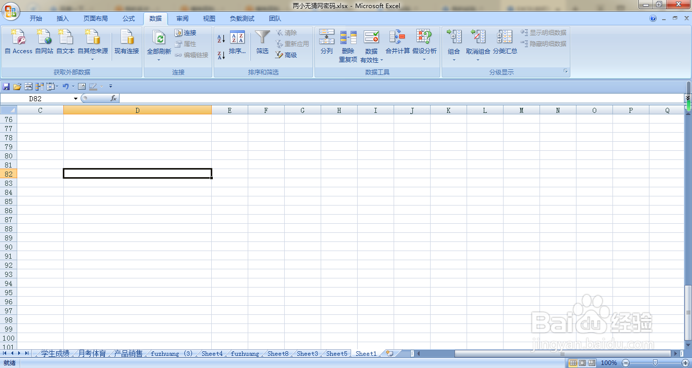
Task: Insert function with fx button
Action: click(113, 99)
